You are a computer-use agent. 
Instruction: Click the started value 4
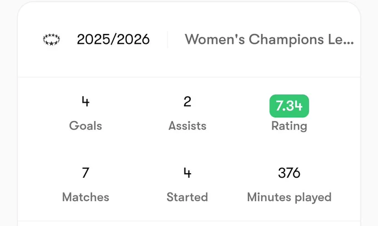tap(187, 173)
